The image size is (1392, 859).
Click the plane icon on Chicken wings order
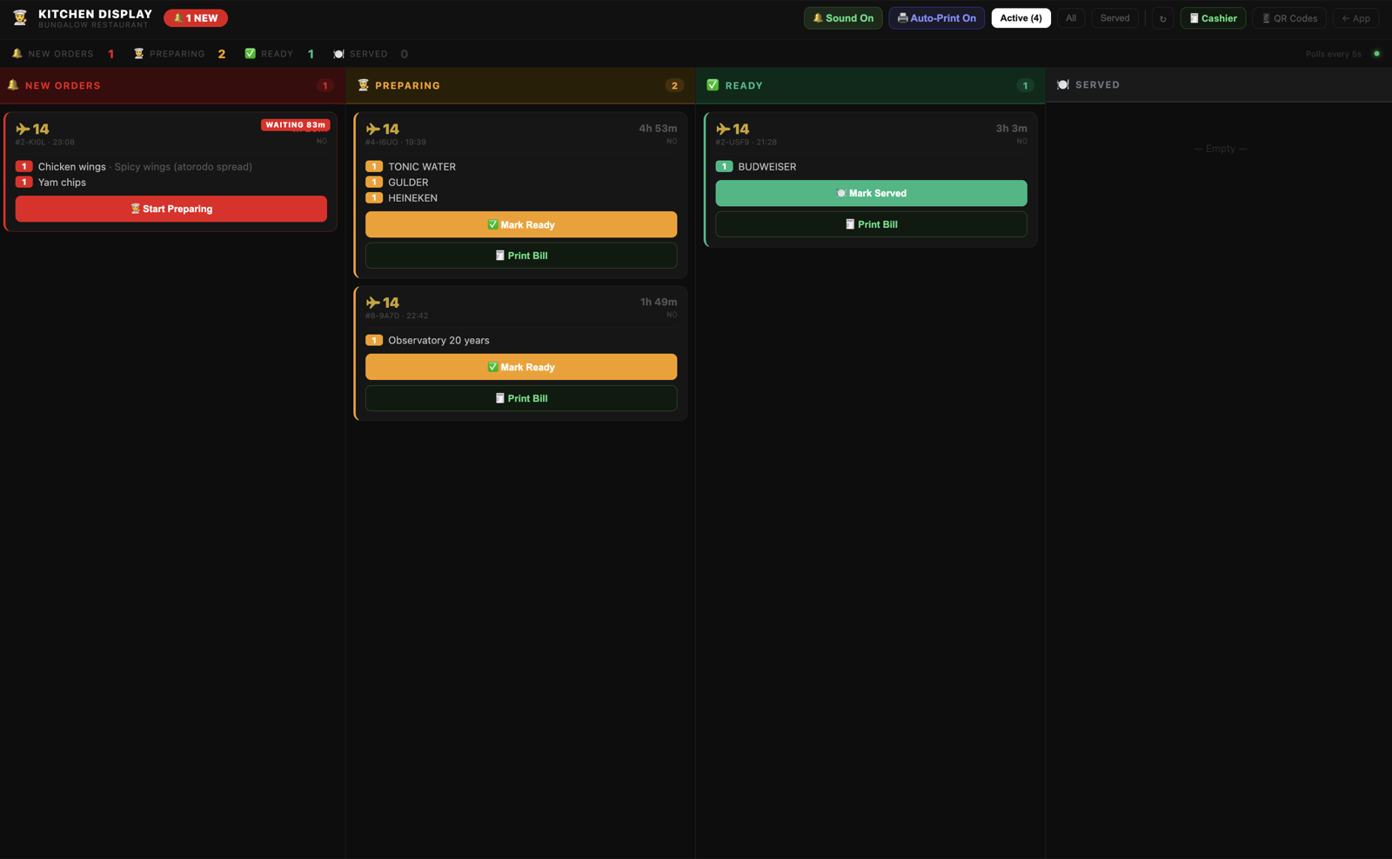pyautogui.click(x=23, y=129)
